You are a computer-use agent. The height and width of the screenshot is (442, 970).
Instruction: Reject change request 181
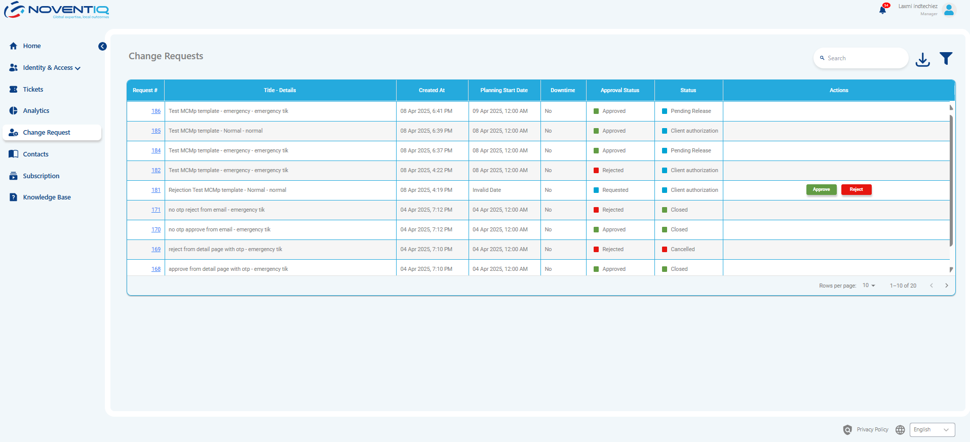(856, 190)
